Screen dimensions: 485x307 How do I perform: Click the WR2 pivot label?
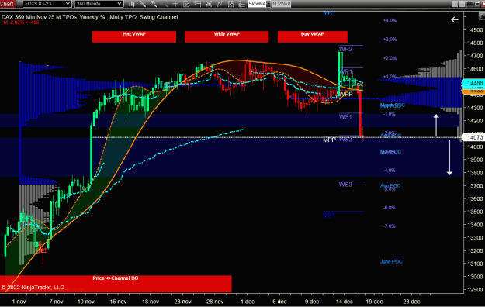tap(345, 49)
